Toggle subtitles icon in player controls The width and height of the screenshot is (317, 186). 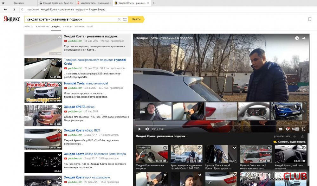tap(281, 129)
